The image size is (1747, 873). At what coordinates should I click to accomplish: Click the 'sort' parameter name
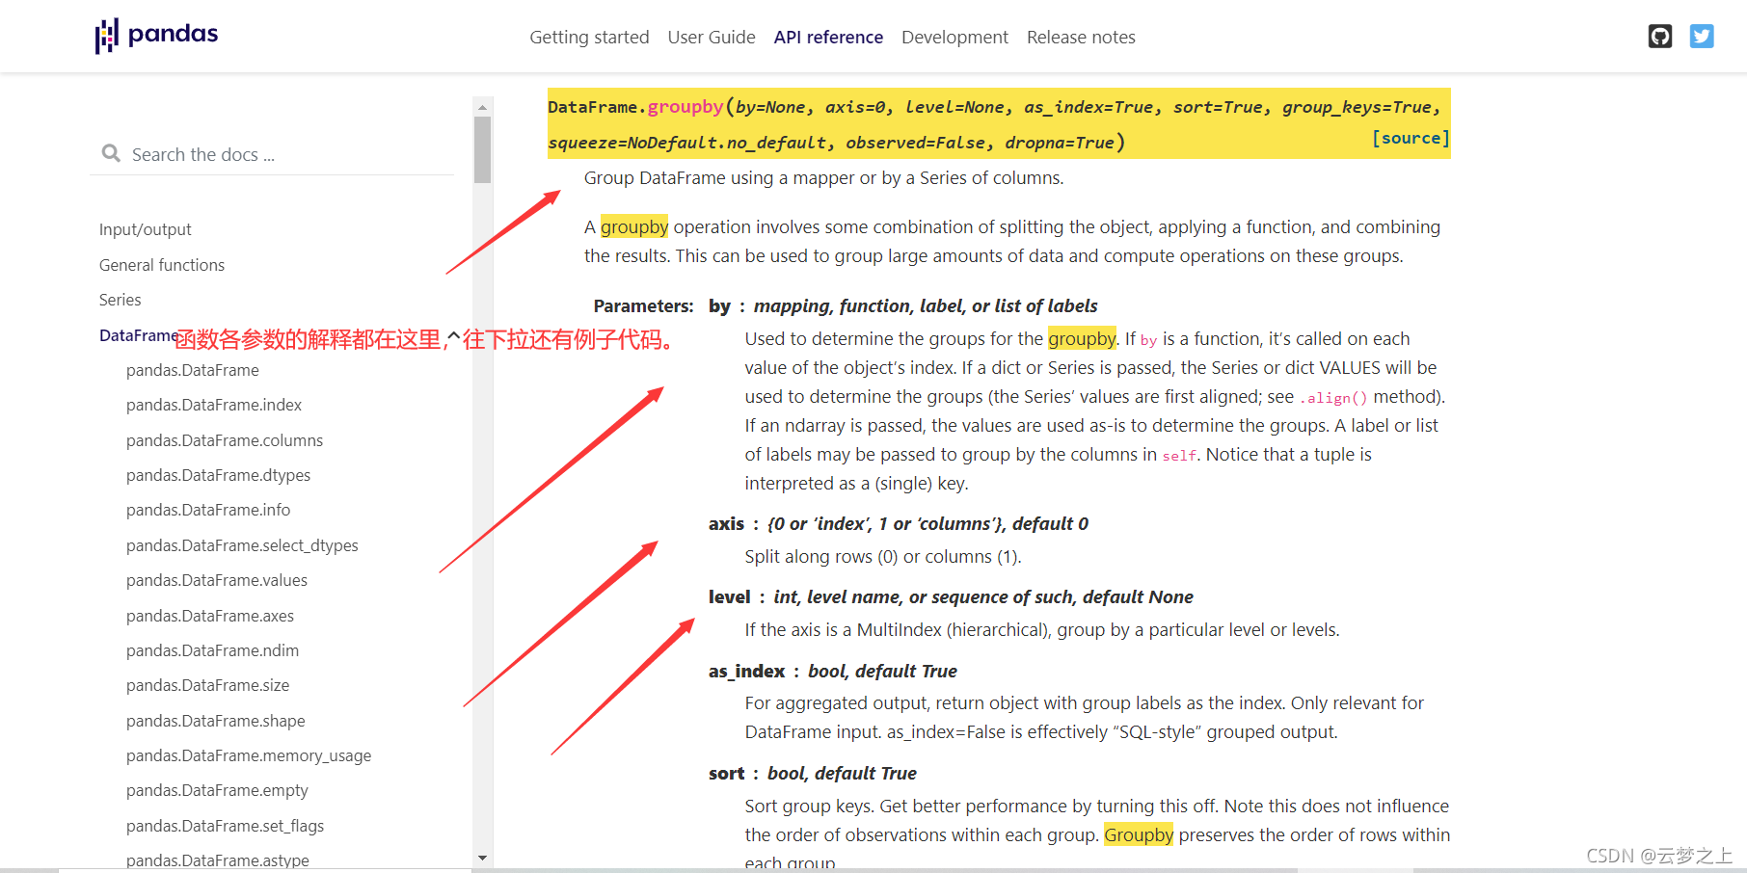(727, 773)
